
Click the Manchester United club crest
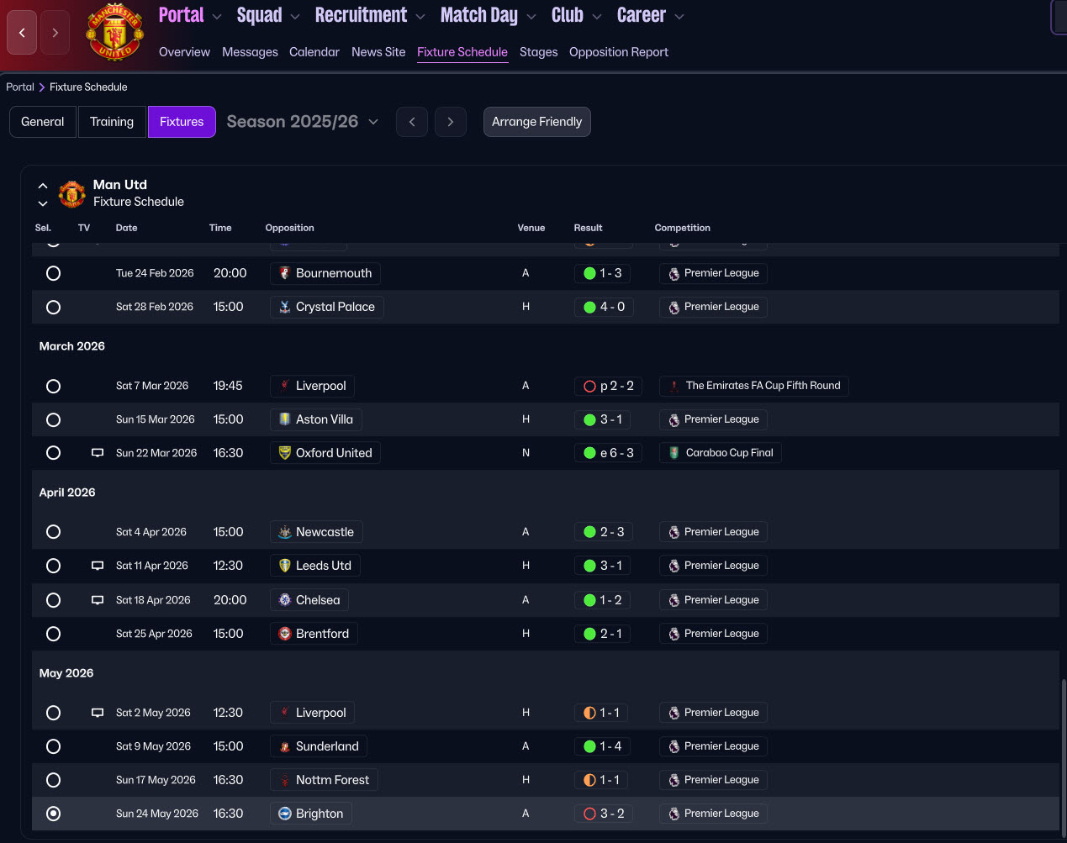click(115, 34)
